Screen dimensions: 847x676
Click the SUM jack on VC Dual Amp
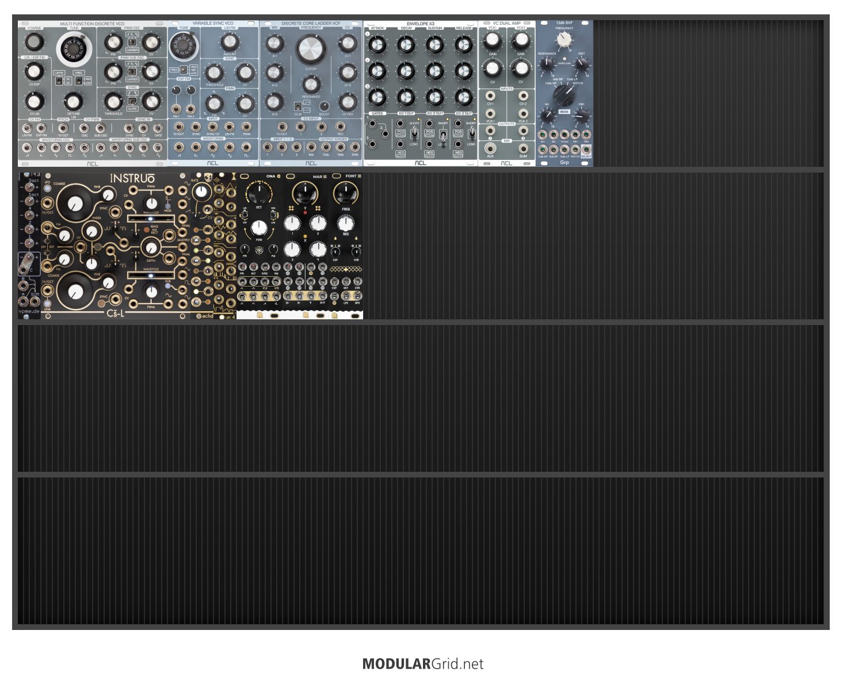[523, 148]
